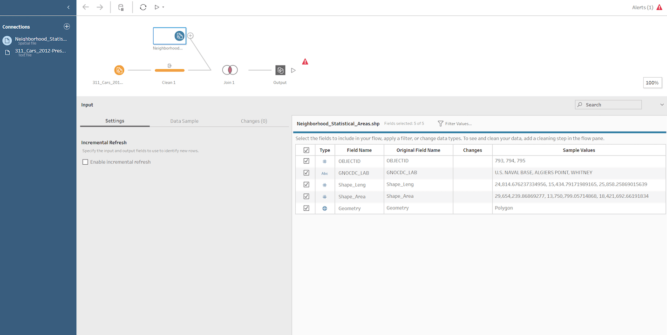Screen dimensions: 667x335
Task: Open run flow options dropdown arrow
Action: [163, 7]
